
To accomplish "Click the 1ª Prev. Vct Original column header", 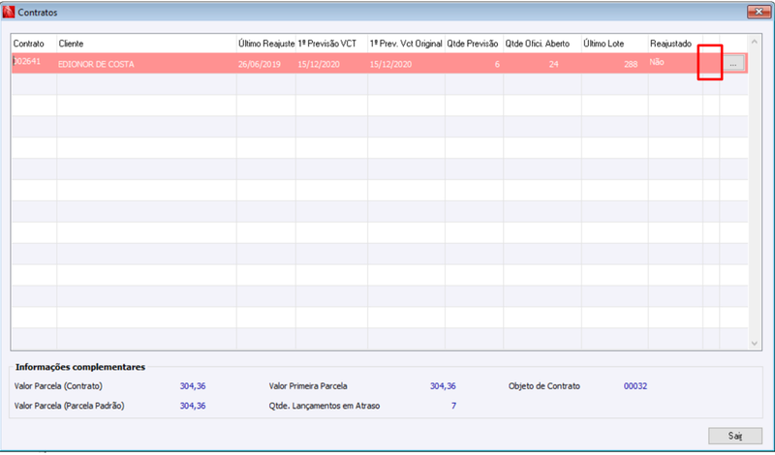I will [x=406, y=44].
